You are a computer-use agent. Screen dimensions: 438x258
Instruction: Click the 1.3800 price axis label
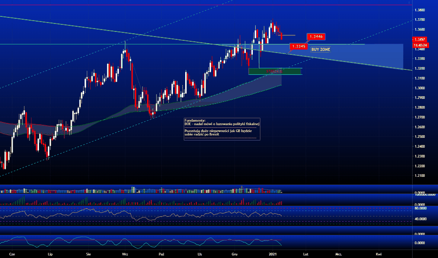tap(420, 10)
